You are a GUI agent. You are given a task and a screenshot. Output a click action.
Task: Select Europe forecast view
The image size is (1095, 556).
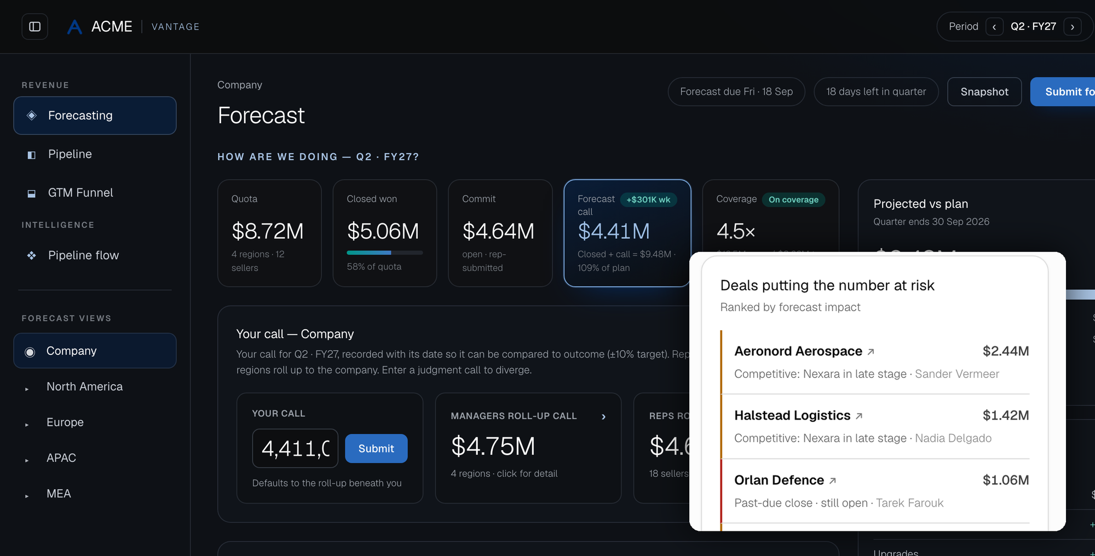(65, 422)
